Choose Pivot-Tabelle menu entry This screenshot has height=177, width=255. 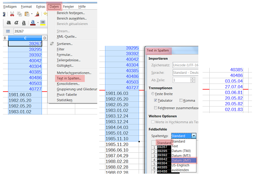(x=66, y=95)
